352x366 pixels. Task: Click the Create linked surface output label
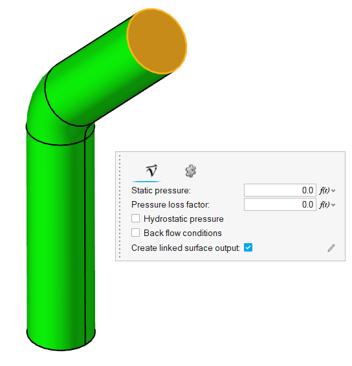pos(186,248)
